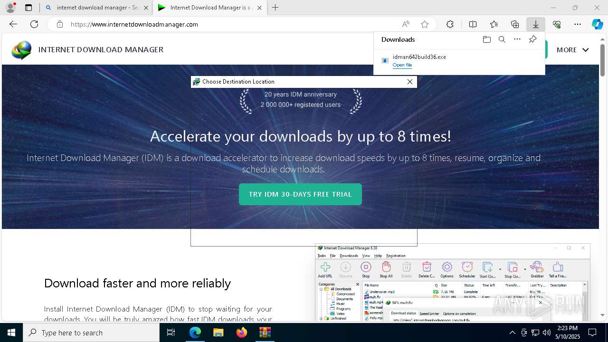This screenshot has height=342, width=608.
Task: Click the IDM application screenshot image
Action: pyautogui.click(x=452, y=282)
